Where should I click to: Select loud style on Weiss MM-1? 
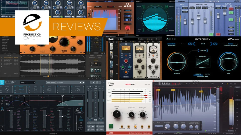pos(129,126)
